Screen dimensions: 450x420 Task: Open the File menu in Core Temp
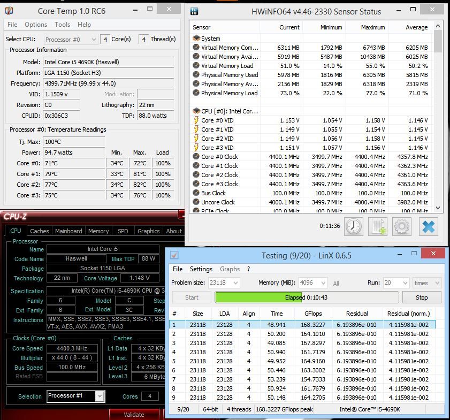pyautogui.click(x=12, y=25)
